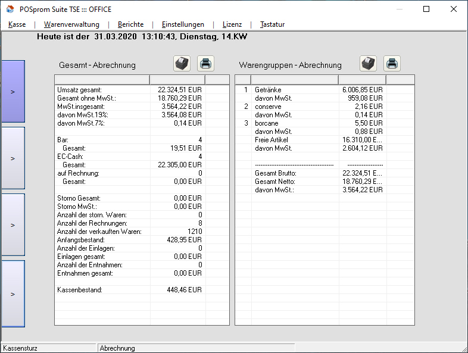This screenshot has height=353, width=468.
Task: Click the 'Anfangsbestand:' row
Action: pos(142,240)
